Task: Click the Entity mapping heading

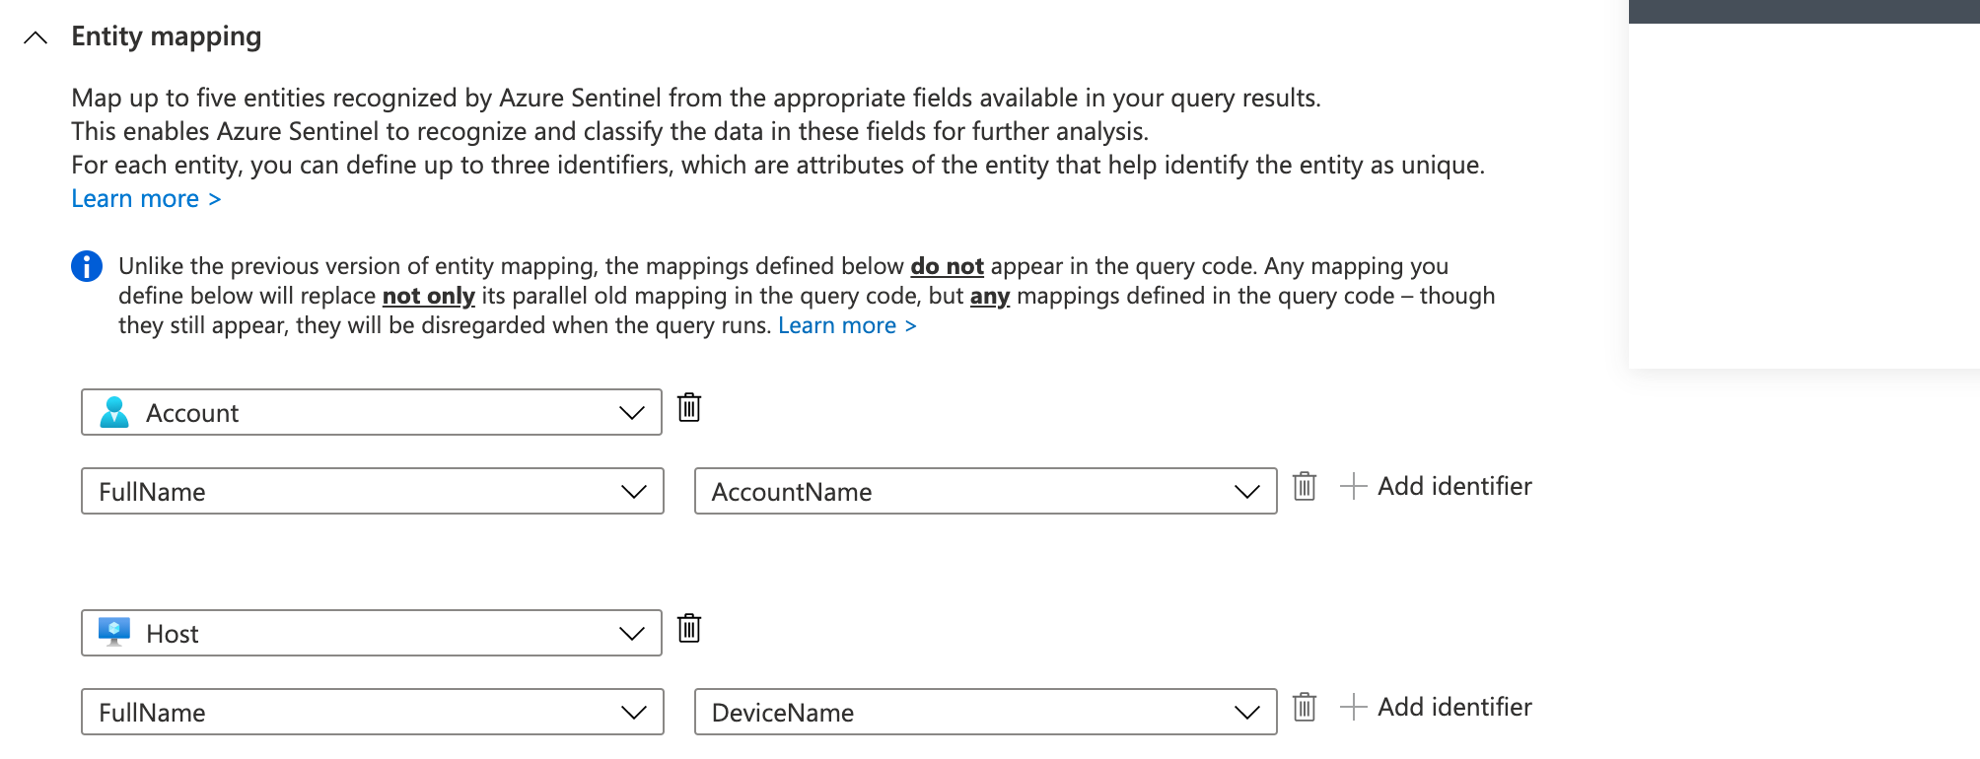Action: click(166, 36)
